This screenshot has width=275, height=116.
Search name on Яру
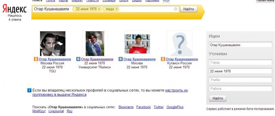[x=70, y=111]
